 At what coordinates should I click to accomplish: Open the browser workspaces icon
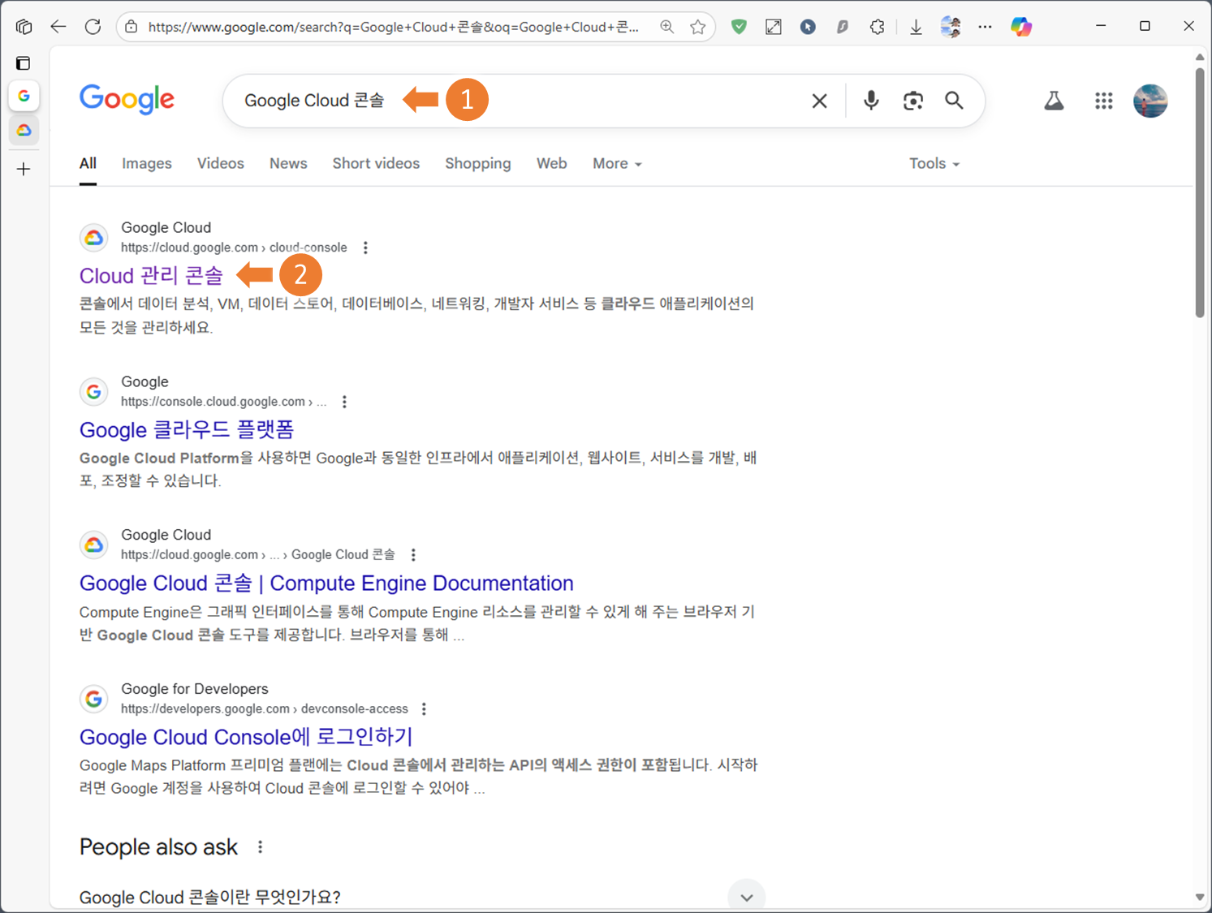(x=24, y=27)
